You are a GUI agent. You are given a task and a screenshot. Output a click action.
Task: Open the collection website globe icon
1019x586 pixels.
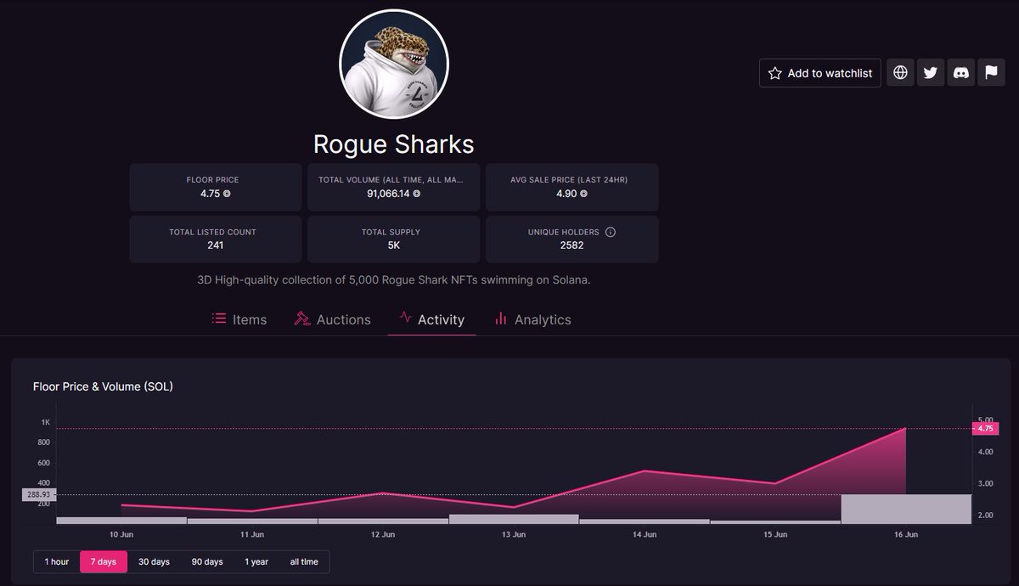900,73
